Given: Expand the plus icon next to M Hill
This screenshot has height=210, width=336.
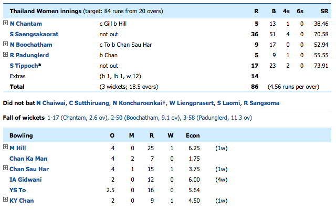Looking at the screenshot, I should click(x=5, y=148).
